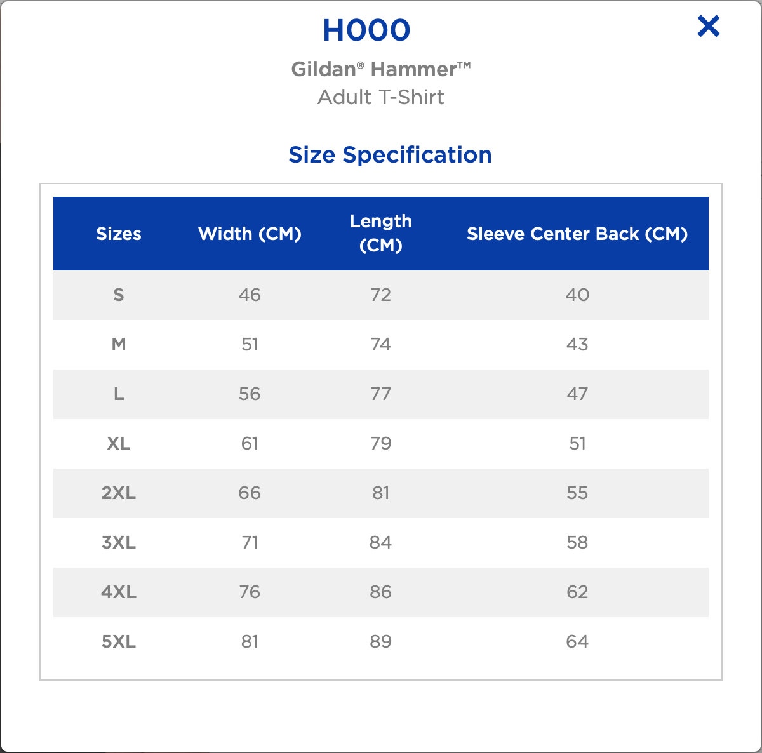Image resolution: width=762 pixels, height=753 pixels.
Task: Click the 2XL size row label
Action: coord(119,493)
